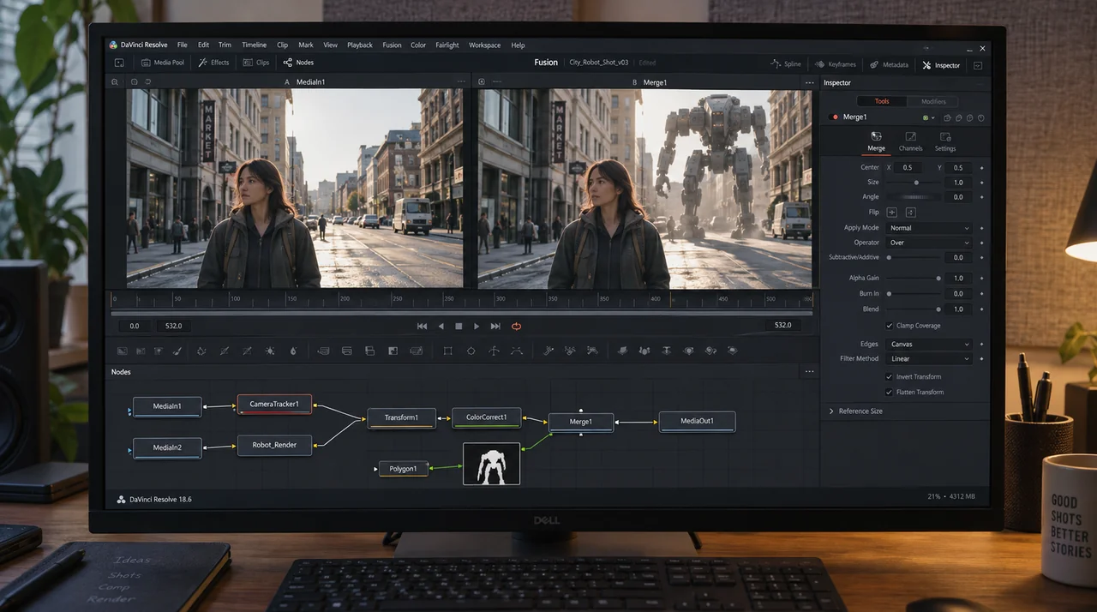Image resolution: width=1097 pixels, height=612 pixels.
Task: Click the play forward button
Action: 477,326
